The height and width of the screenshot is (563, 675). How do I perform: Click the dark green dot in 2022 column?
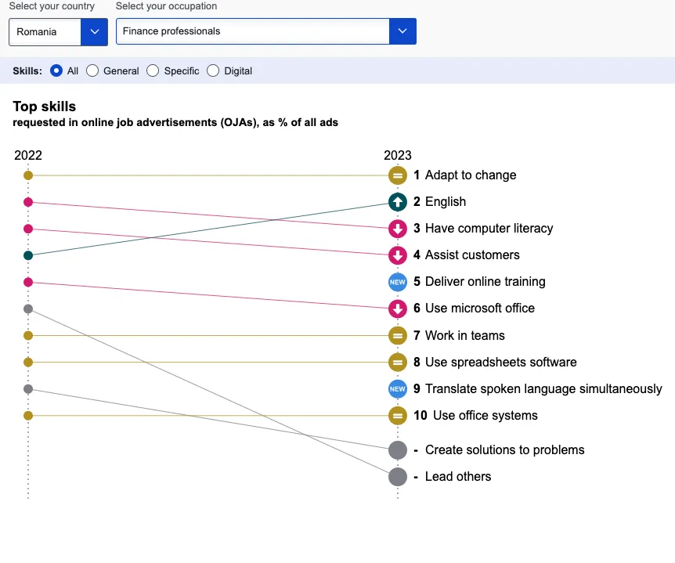click(28, 255)
